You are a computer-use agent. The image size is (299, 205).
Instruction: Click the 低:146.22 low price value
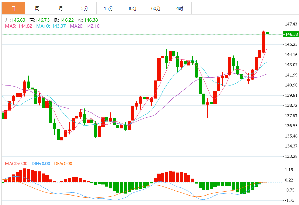point(63,20)
